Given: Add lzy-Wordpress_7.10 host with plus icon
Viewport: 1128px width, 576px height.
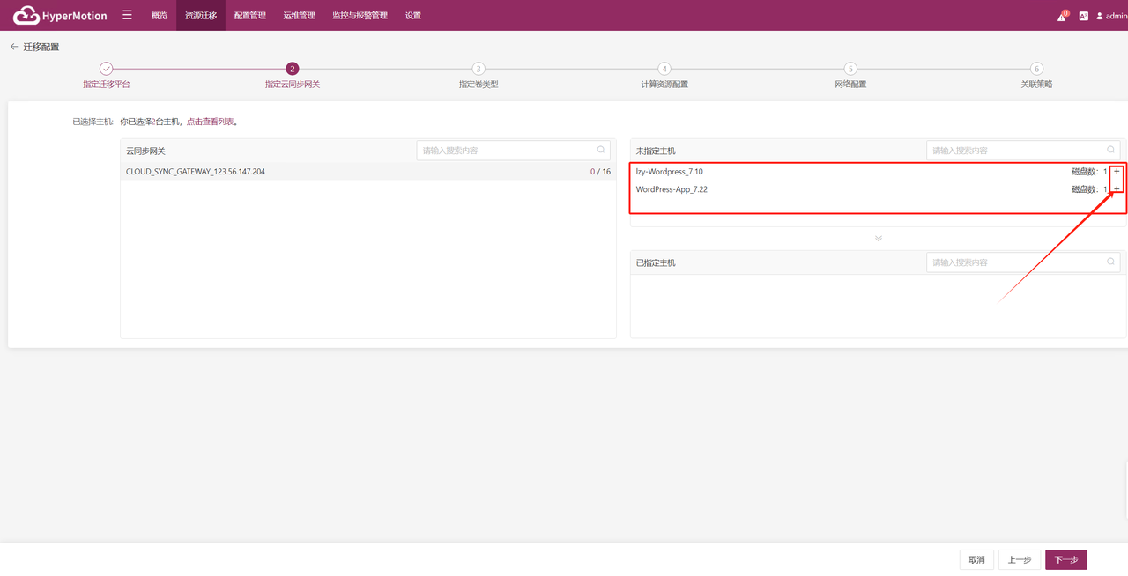Looking at the screenshot, I should [x=1117, y=172].
